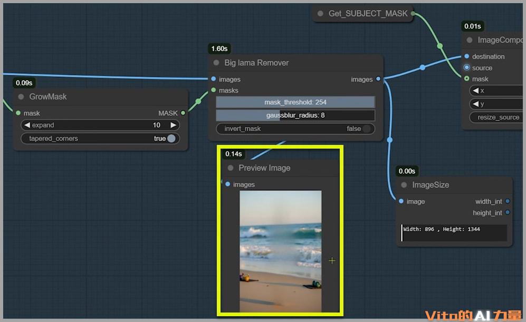Decrease the x value with left arrow
This screenshot has width=526, height=322.
(476, 91)
